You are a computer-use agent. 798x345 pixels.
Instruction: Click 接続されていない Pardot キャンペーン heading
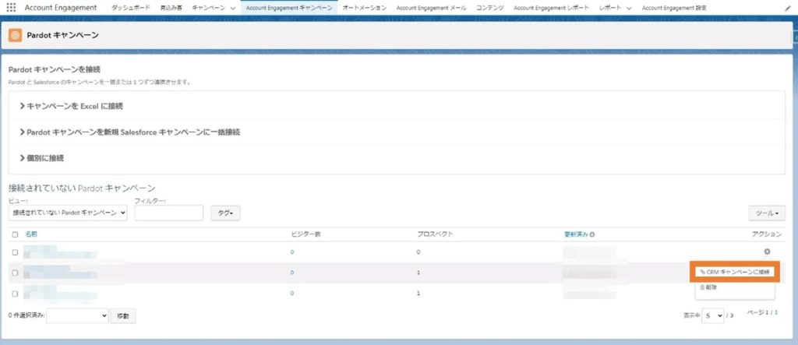point(82,188)
